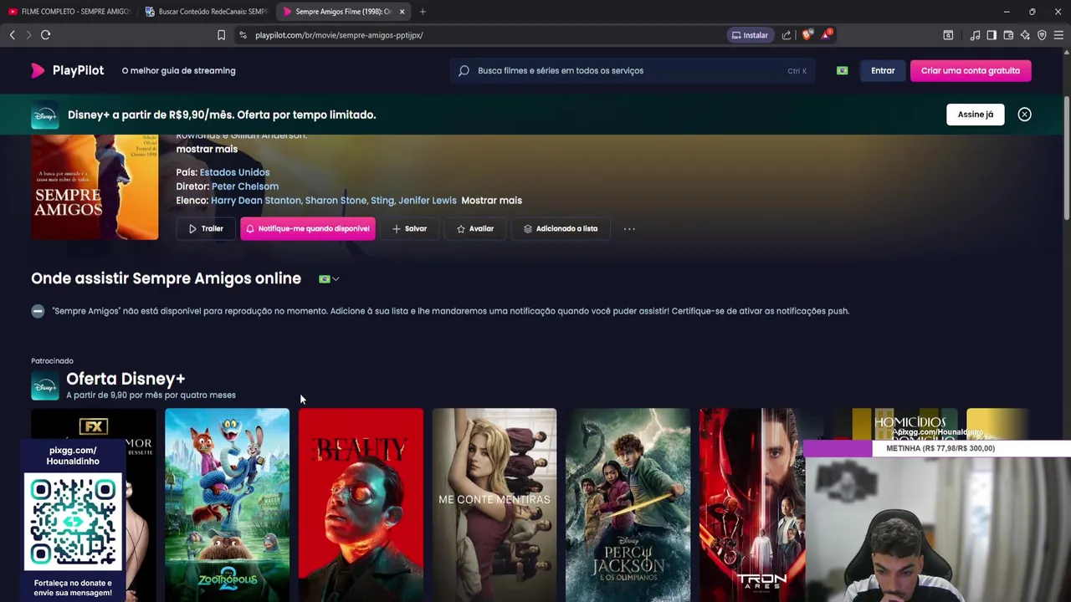This screenshot has height=602, width=1071.
Task: Play the Trailer
Action: [x=206, y=228]
